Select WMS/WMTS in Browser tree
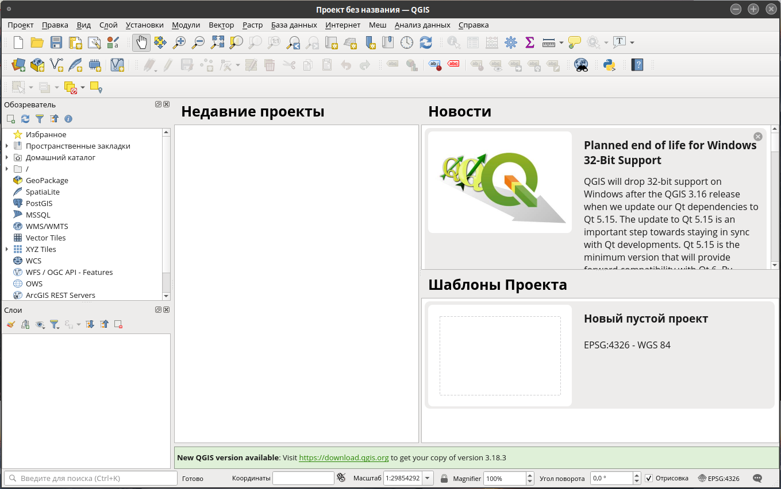Viewport: 781px width, 489px height. [x=47, y=226]
